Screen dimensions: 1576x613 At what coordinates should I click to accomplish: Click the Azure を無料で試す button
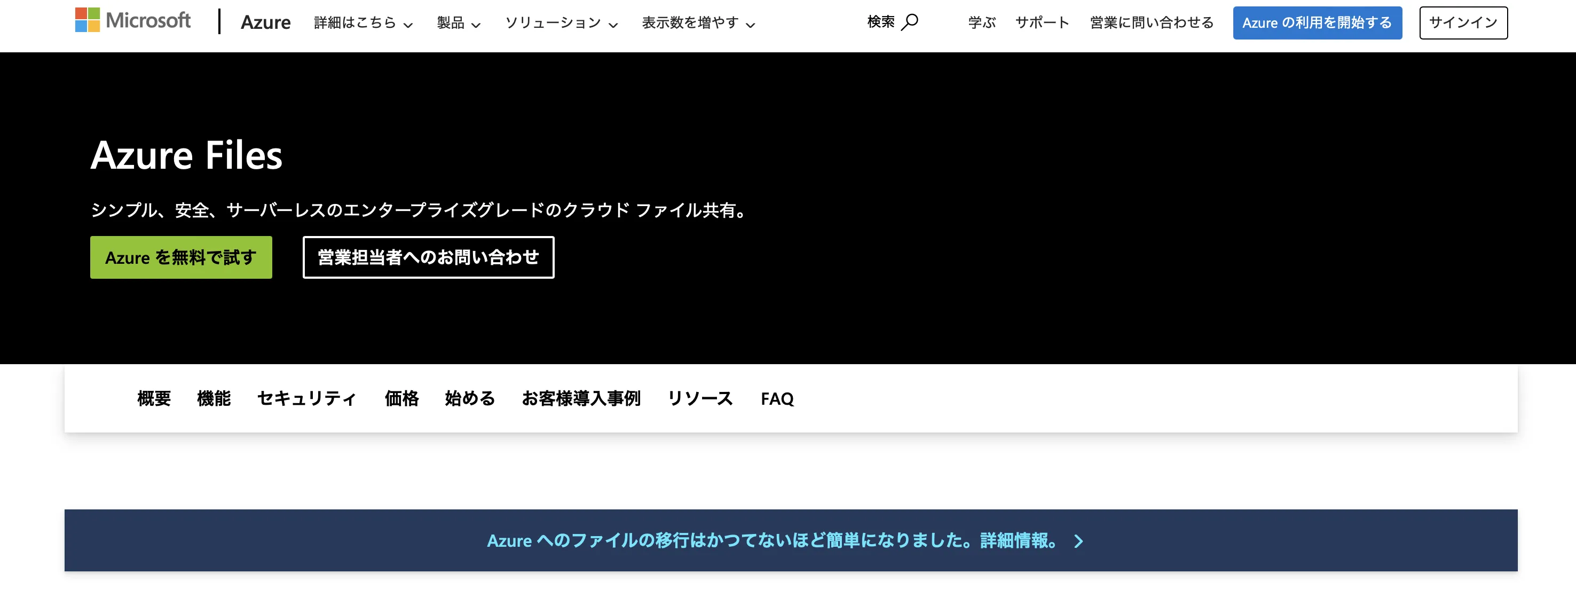coord(180,257)
